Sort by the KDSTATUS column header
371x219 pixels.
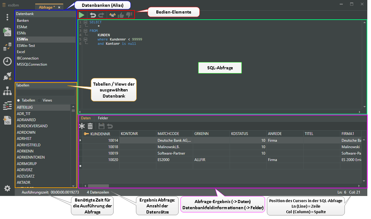[248, 134]
